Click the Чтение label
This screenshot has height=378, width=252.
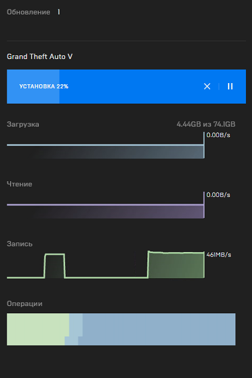tap(19, 184)
